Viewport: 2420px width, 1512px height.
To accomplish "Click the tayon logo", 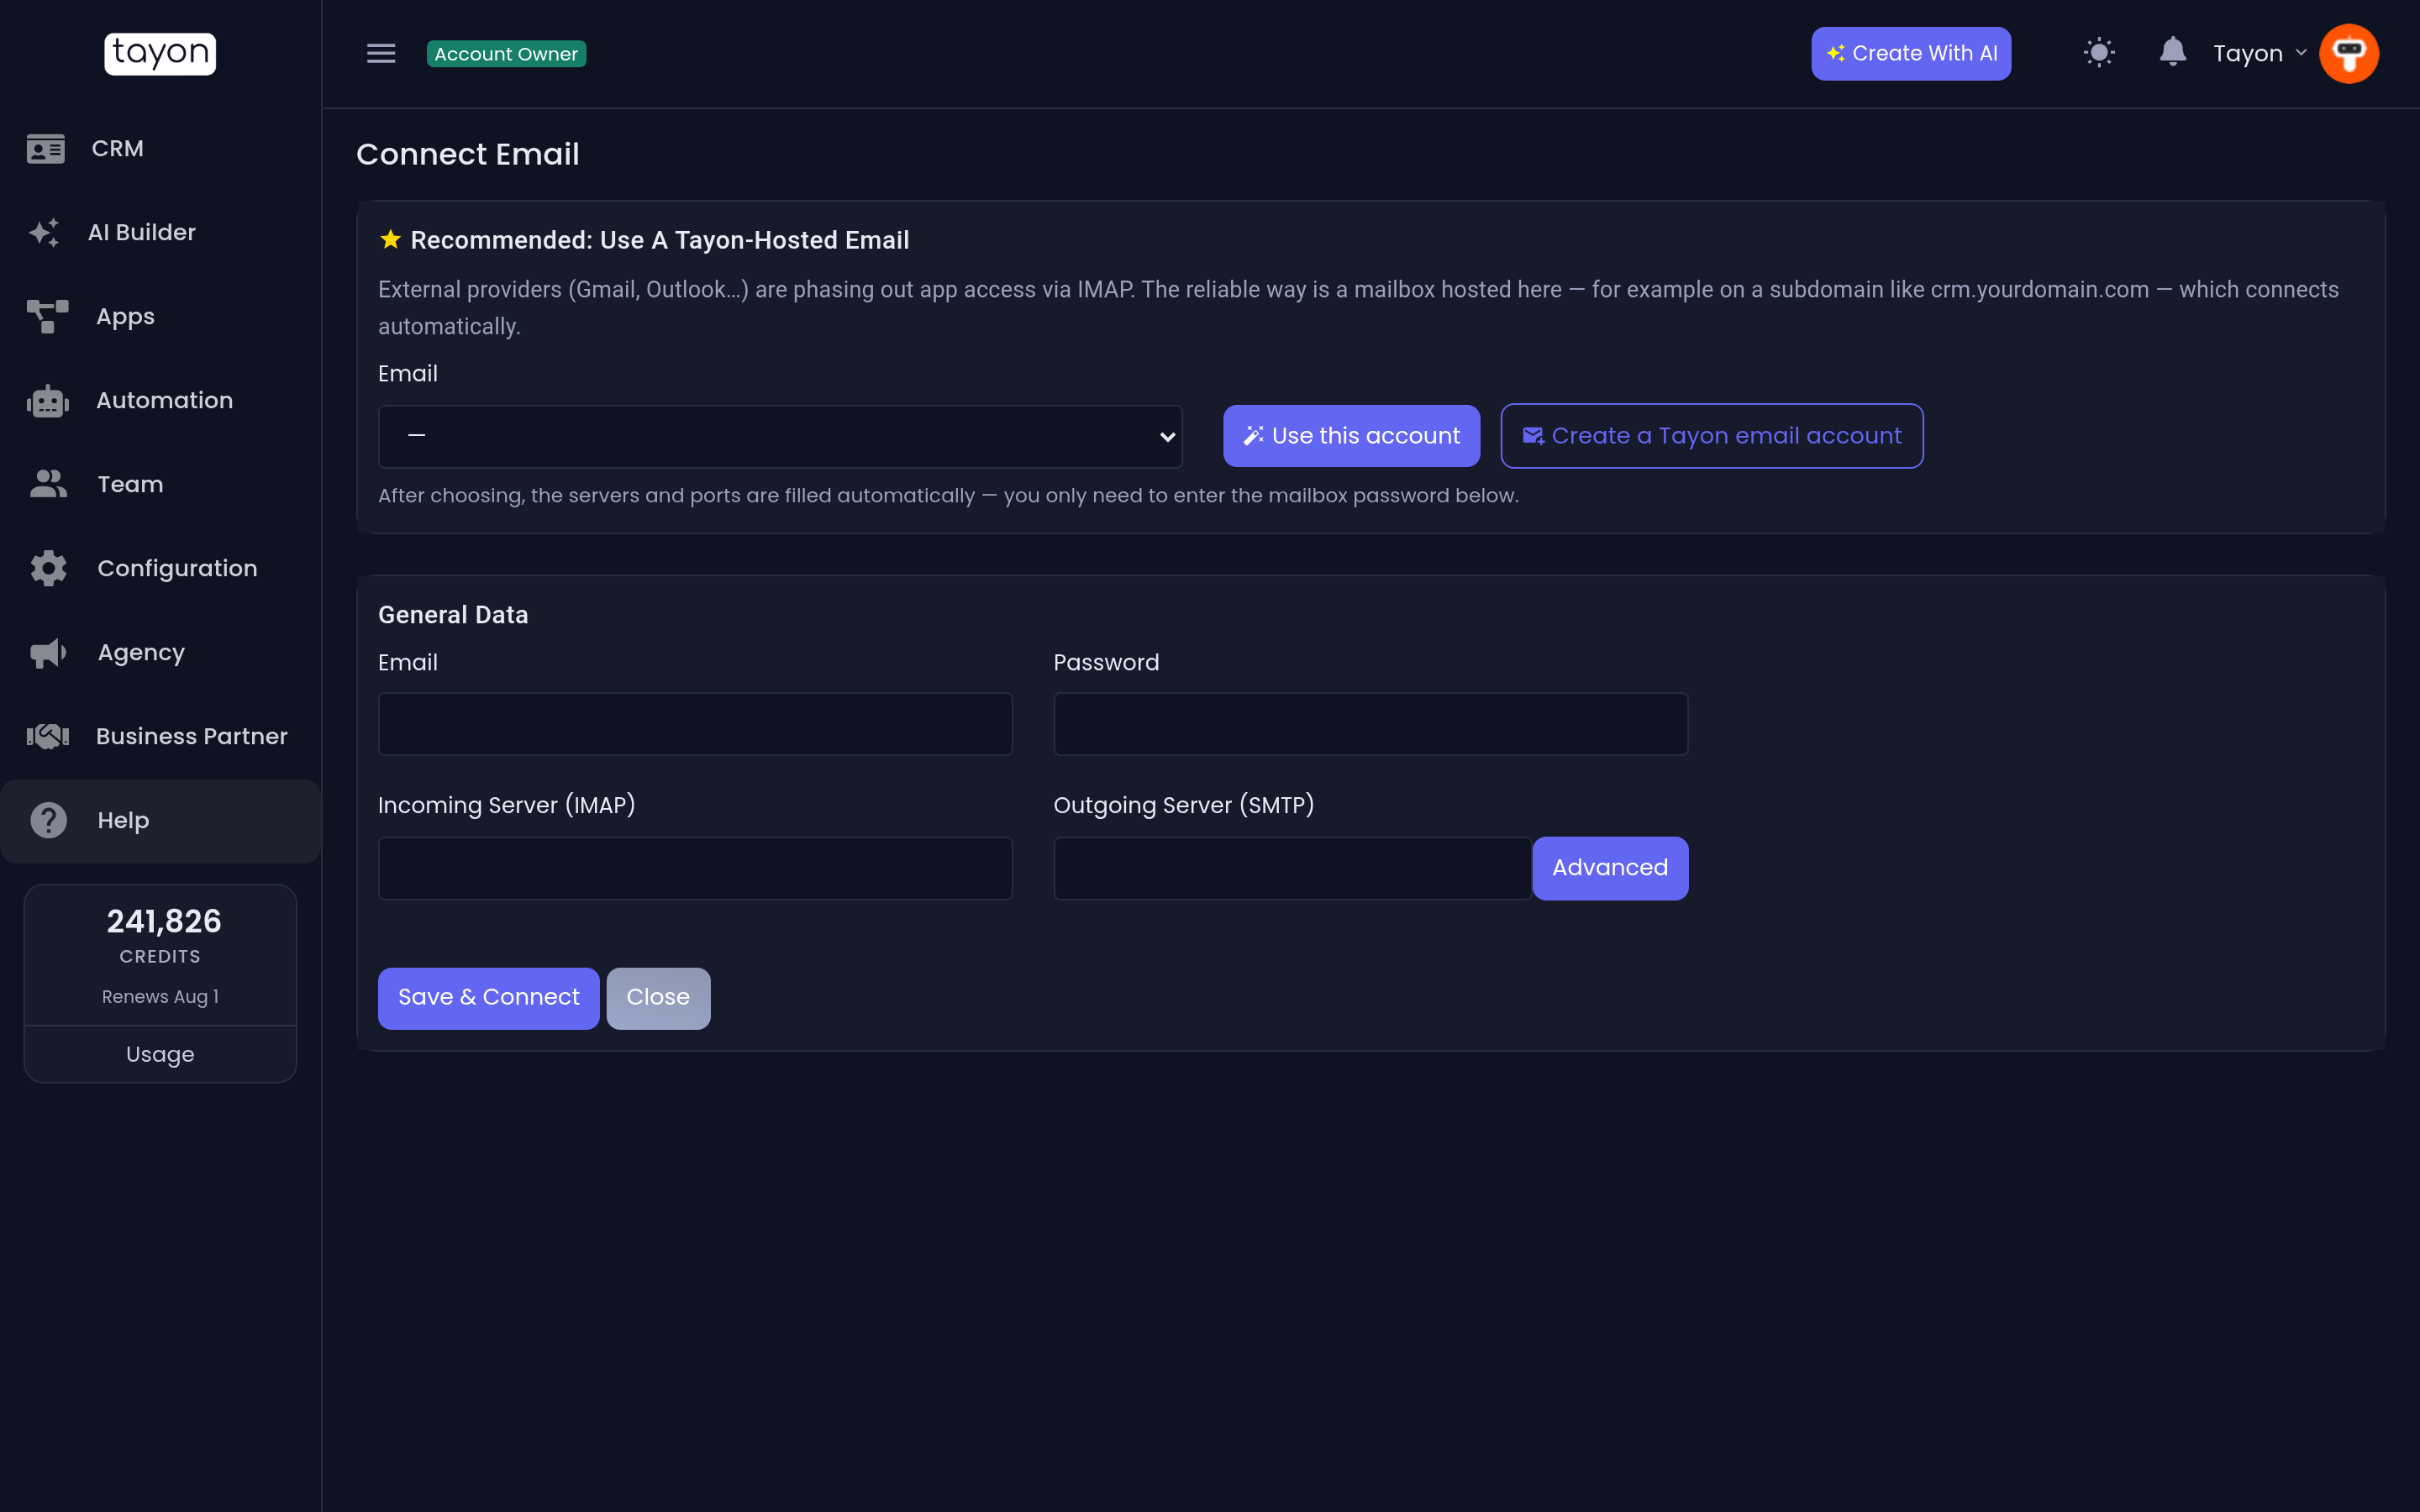I will 160,53.
